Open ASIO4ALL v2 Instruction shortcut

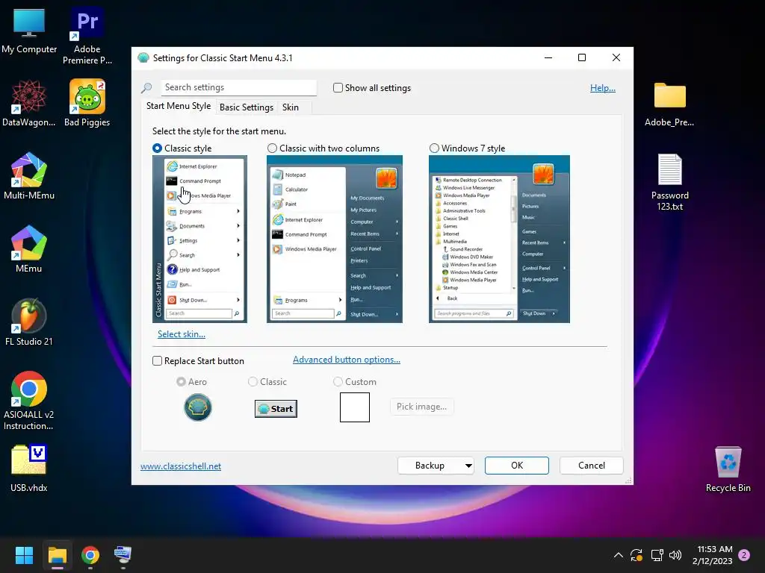click(29, 401)
